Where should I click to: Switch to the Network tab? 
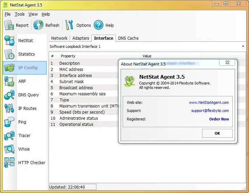[59, 38]
